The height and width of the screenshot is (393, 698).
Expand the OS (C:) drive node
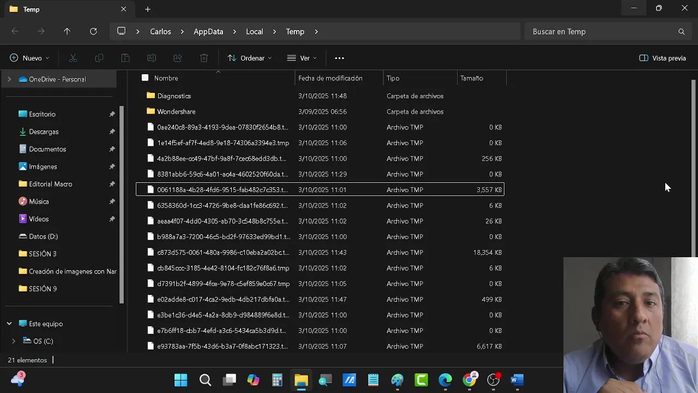coord(14,341)
